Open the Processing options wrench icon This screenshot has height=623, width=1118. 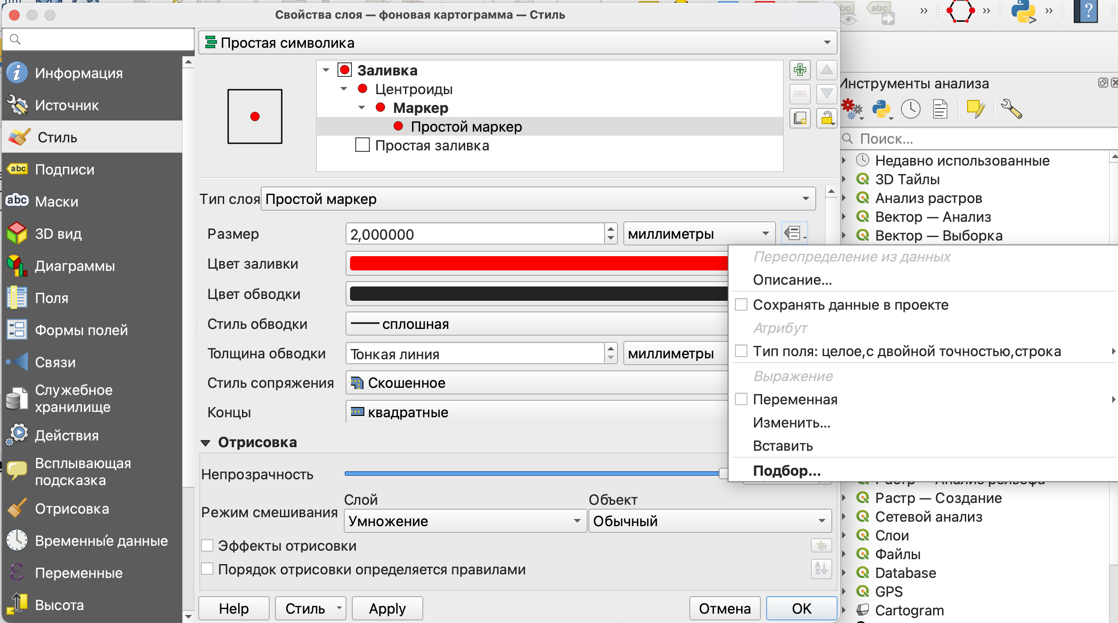click(1011, 109)
